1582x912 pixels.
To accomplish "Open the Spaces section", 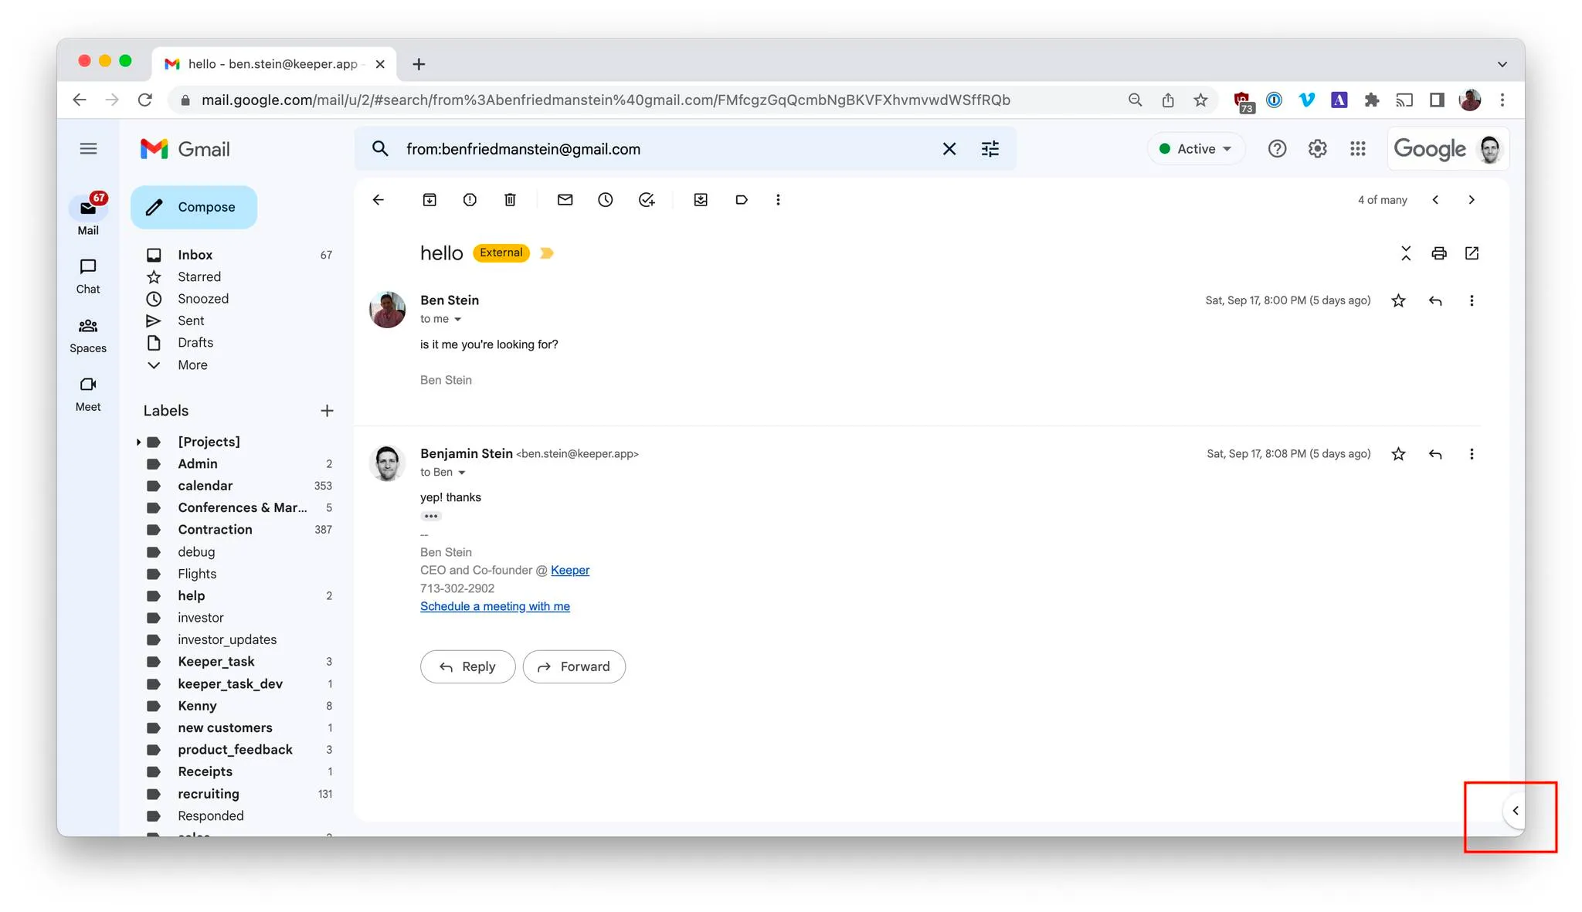I will (x=88, y=335).
